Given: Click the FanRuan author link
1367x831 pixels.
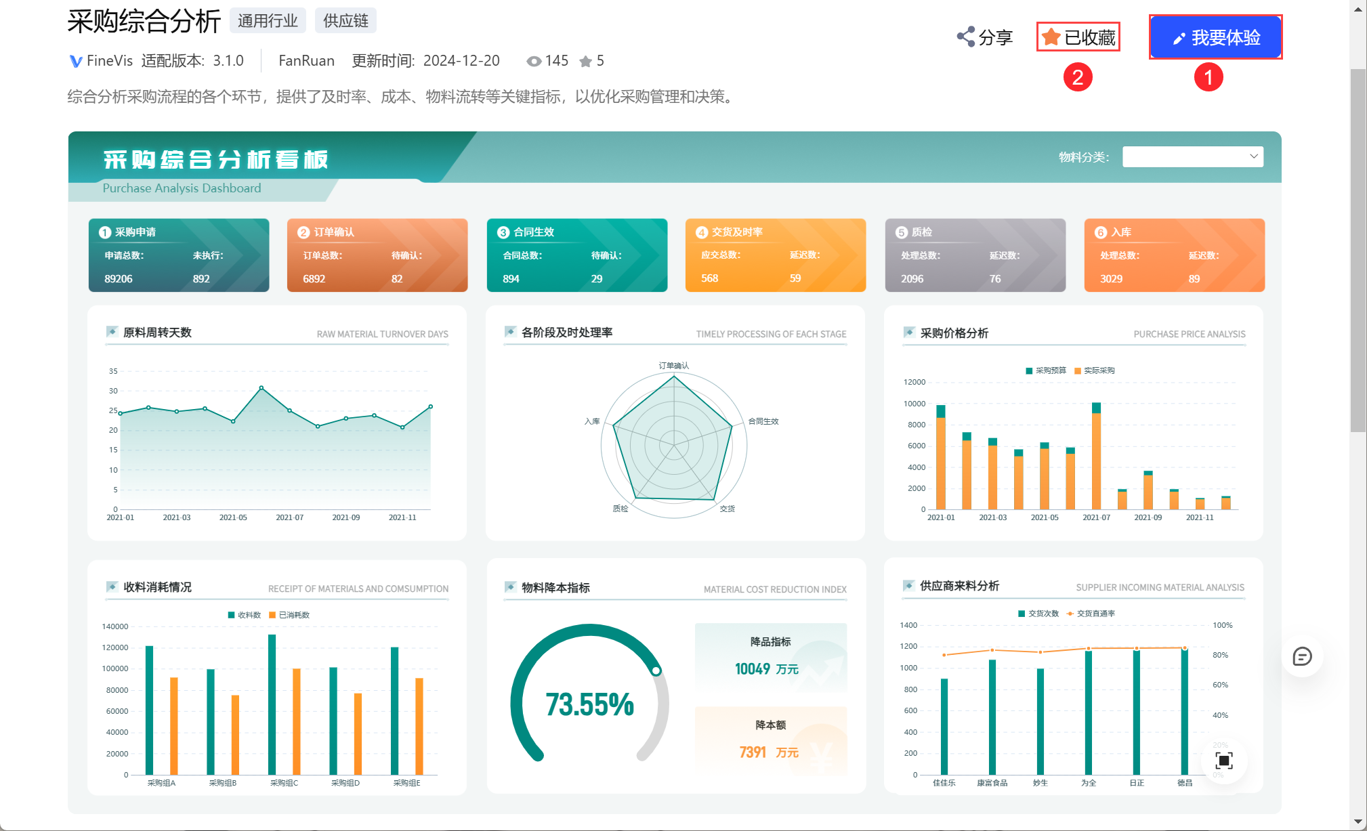Looking at the screenshot, I should [306, 61].
